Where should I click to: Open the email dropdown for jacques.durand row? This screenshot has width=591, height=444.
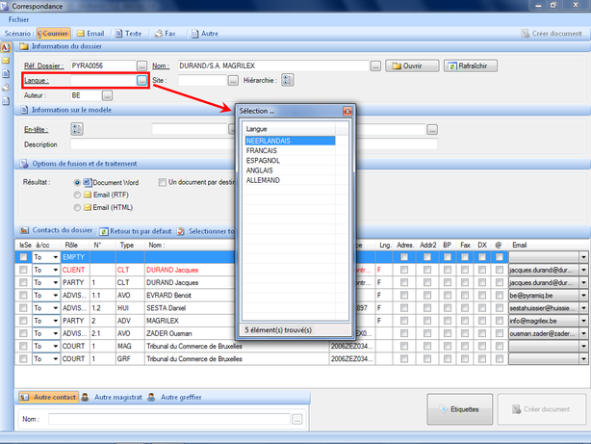pyautogui.click(x=584, y=271)
